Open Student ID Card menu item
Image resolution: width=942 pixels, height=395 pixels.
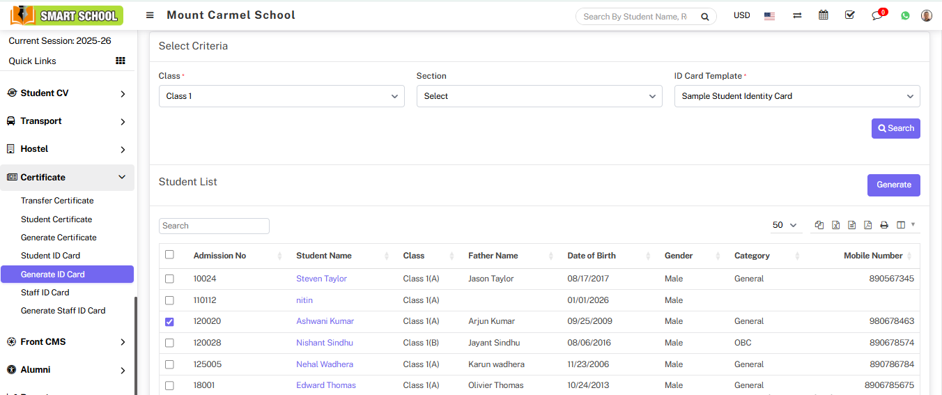(x=50, y=256)
